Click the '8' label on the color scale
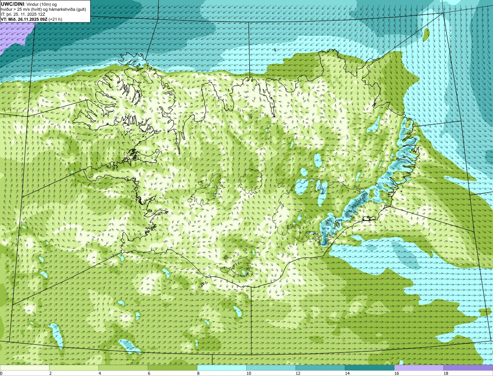 coord(198,373)
